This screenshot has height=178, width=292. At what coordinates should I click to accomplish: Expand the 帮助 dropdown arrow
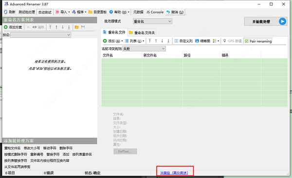[x=128, y=12]
